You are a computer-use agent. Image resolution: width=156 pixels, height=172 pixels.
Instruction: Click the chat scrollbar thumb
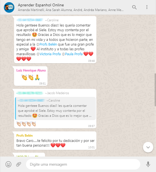155,90
